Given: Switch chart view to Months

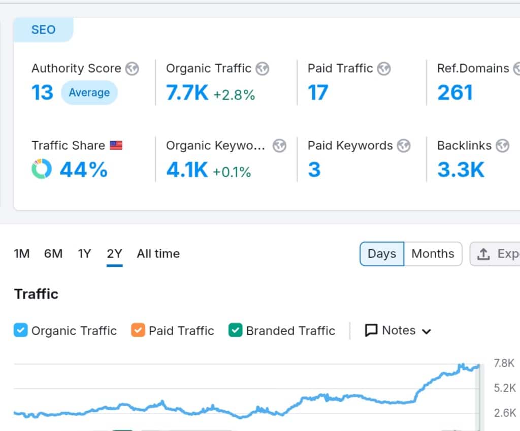Looking at the screenshot, I should coord(433,254).
